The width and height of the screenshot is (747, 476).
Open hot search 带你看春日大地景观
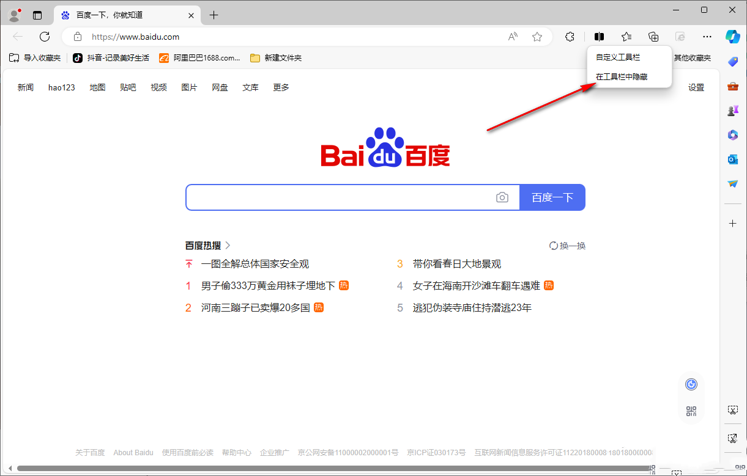point(457,264)
